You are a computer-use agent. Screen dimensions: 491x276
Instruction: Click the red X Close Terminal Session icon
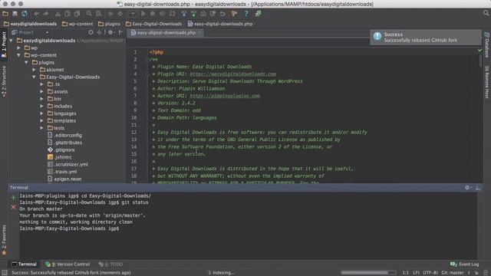click(x=13, y=207)
